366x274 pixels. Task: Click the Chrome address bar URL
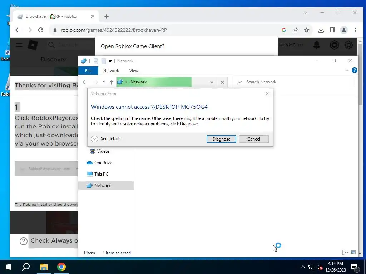(x=114, y=30)
